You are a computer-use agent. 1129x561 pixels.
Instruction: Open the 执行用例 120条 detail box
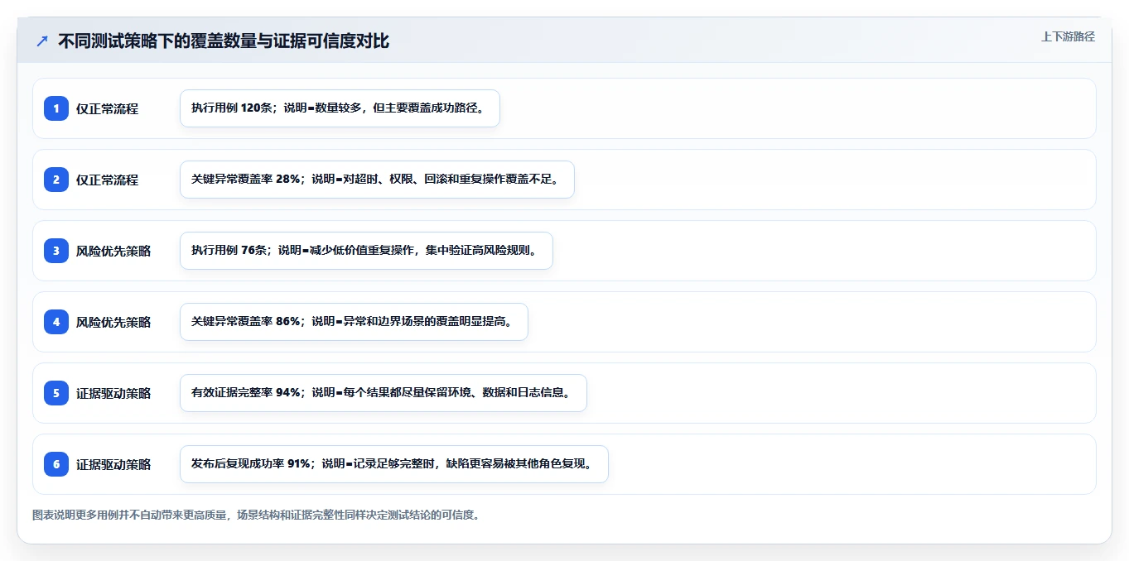pos(340,108)
